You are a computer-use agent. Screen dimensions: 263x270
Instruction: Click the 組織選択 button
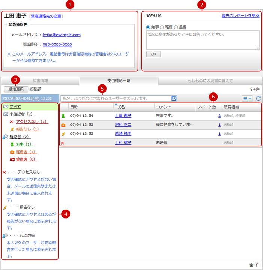click(16, 89)
